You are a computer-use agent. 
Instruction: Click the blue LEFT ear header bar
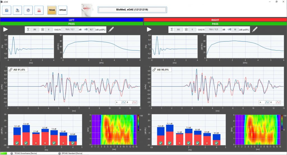(71, 20)
